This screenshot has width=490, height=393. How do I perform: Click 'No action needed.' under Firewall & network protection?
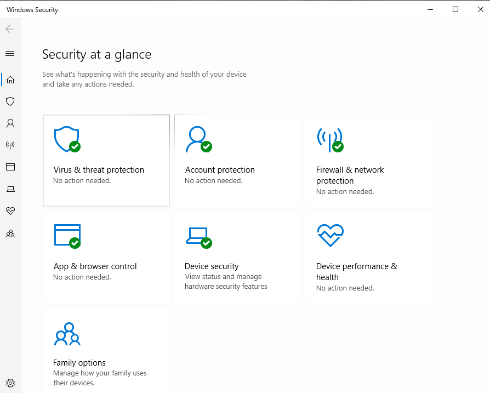pos(345,191)
